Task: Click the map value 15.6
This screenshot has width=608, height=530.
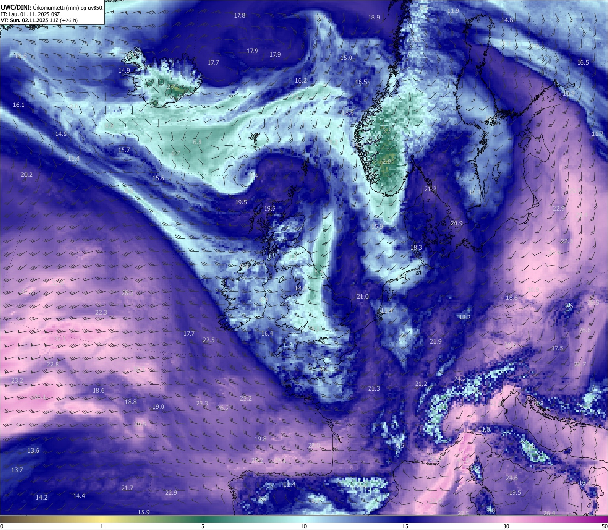Action: (158, 178)
